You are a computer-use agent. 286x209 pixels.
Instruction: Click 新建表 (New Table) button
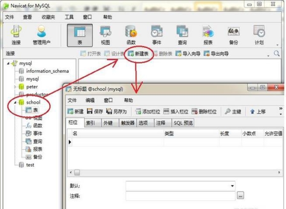(x=138, y=54)
